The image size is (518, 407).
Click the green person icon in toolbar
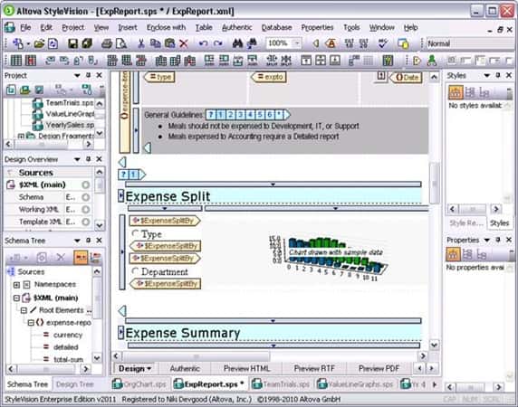431,61
